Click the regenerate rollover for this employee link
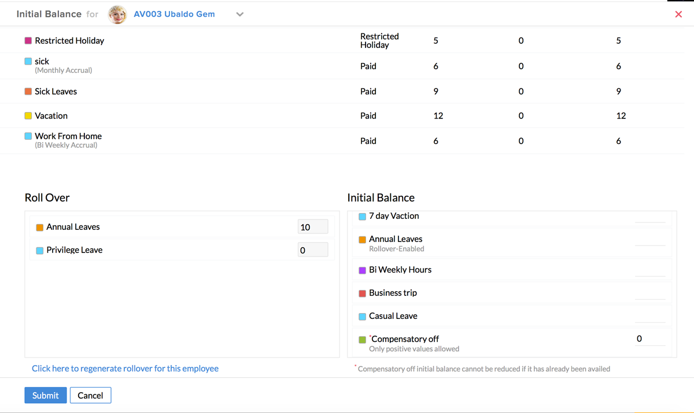 click(x=125, y=369)
